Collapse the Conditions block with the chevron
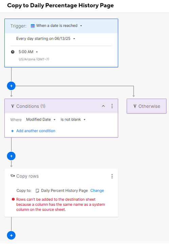This screenshot has height=244, width=169. [103, 106]
